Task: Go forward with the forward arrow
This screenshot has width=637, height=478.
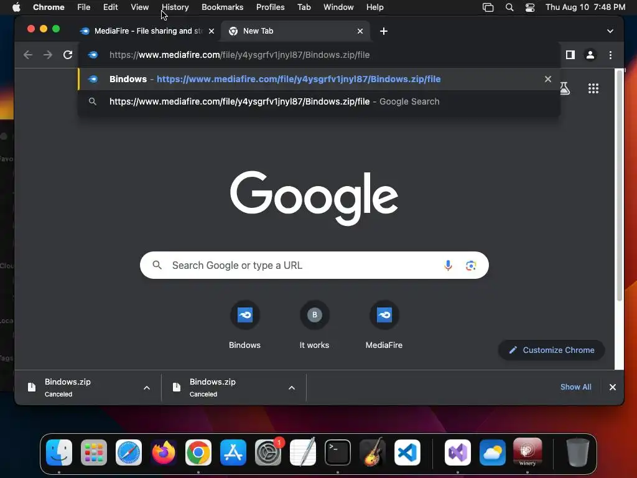Action: tap(48, 55)
